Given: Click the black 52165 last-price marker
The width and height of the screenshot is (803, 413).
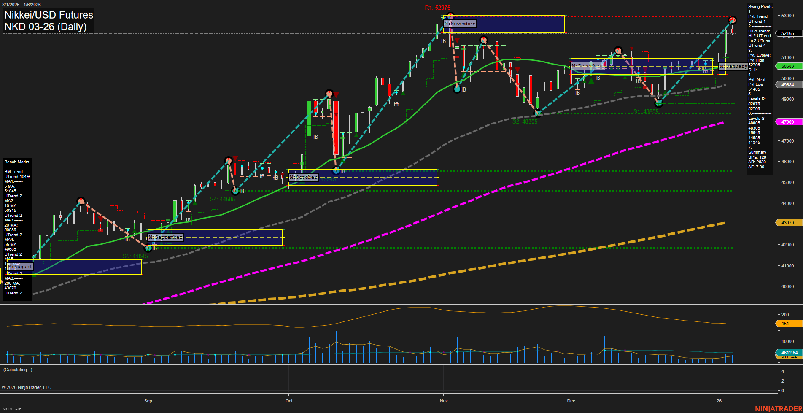Looking at the screenshot, I should click(x=788, y=33).
